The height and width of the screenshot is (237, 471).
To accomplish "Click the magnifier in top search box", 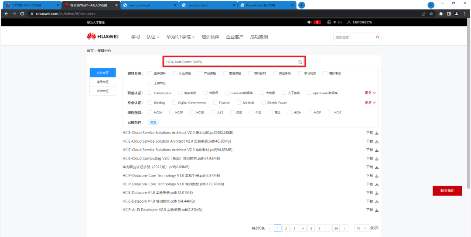I will pos(377,37).
